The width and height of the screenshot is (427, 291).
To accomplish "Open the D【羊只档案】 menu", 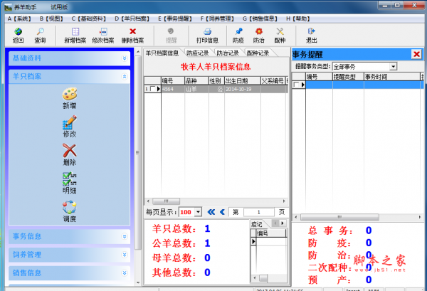I will [132, 18].
